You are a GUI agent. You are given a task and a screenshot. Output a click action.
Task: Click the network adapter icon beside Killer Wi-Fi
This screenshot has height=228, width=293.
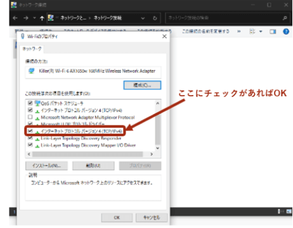point(32,71)
